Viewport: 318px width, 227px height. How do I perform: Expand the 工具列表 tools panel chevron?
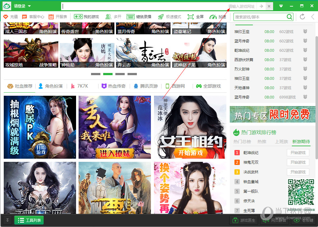pos(7,220)
